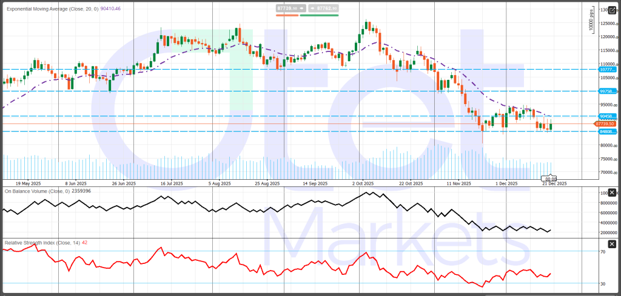Click the 2 Oct 2025 date label
This screenshot has height=296, width=621.
point(364,183)
